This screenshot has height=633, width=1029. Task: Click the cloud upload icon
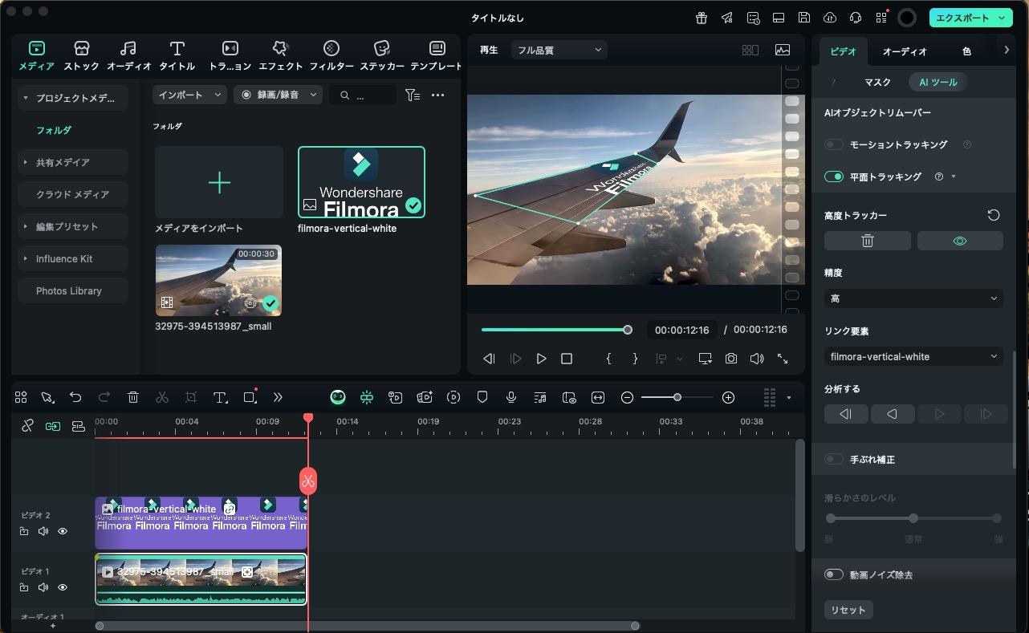tap(830, 18)
